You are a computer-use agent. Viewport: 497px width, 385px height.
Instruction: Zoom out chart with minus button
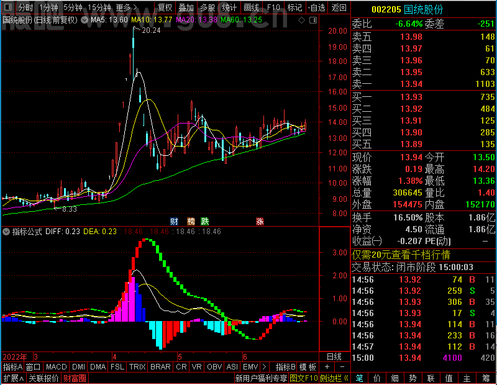[x=342, y=367]
